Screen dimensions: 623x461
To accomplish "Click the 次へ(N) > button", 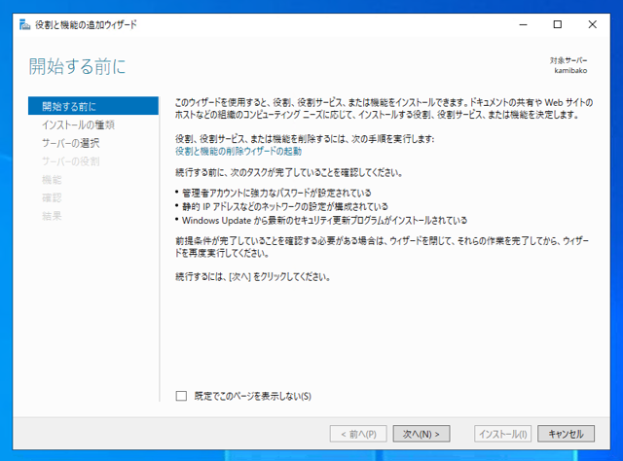I will pos(421,434).
